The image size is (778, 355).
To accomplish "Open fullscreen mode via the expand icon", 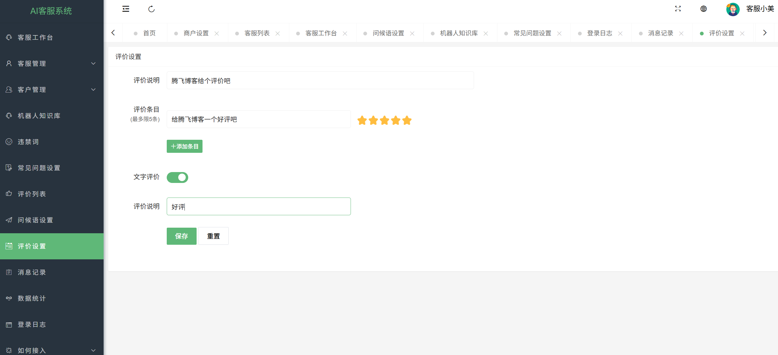I will (678, 9).
